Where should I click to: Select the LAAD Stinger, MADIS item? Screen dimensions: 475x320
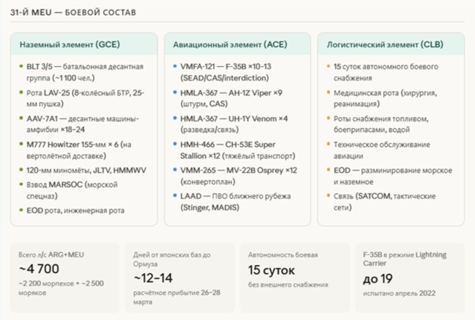click(235, 202)
